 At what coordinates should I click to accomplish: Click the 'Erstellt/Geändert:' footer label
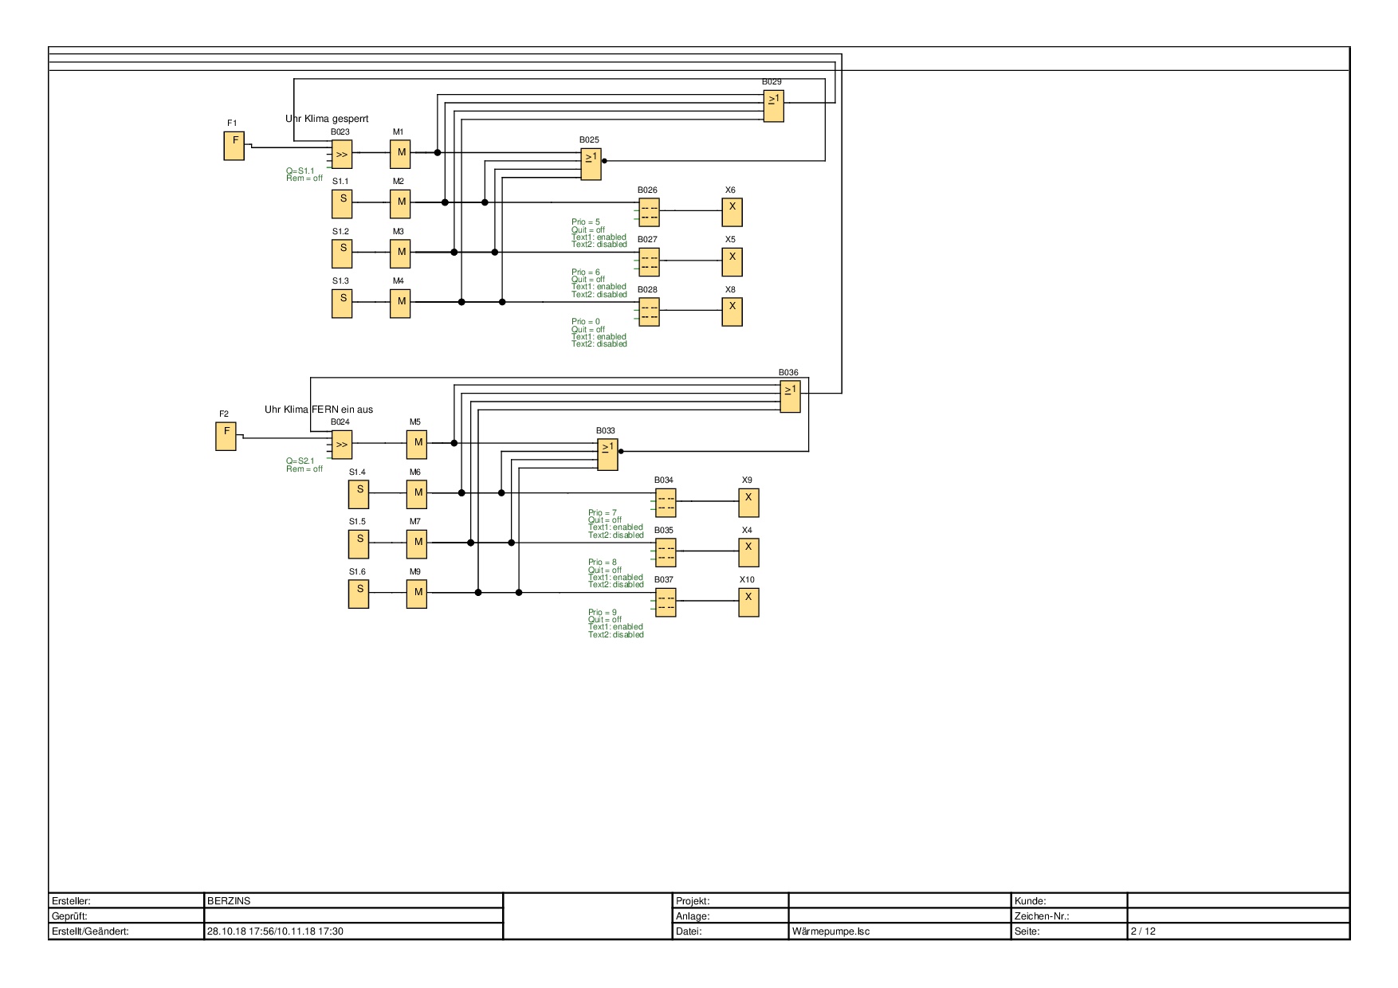(x=90, y=931)
